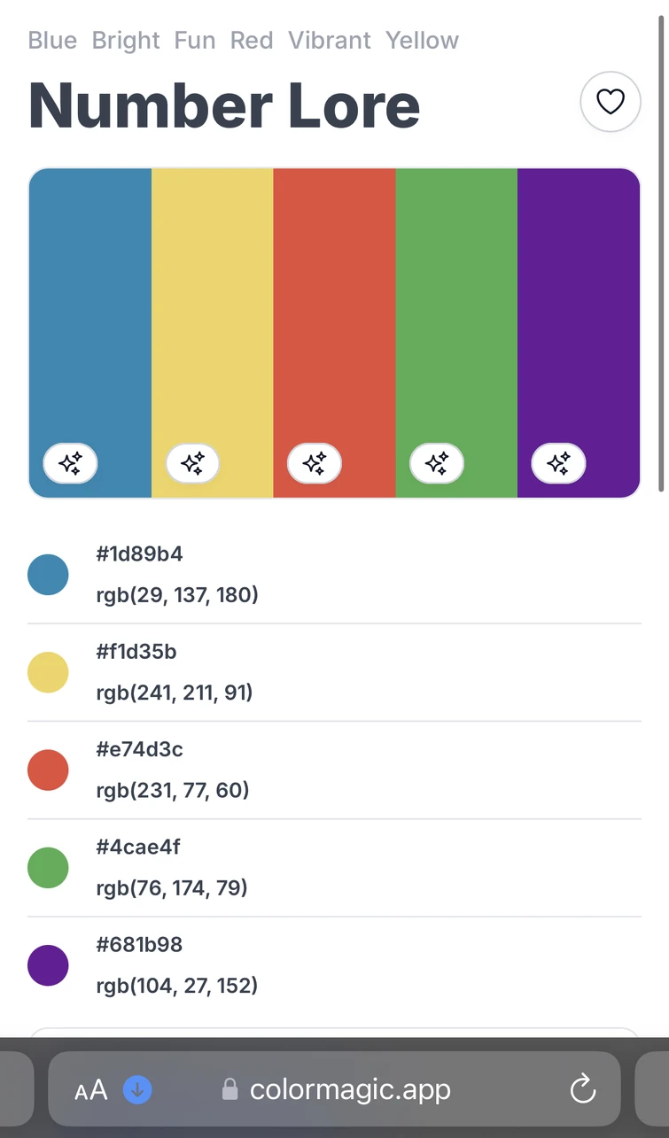
Task: Select the #1d89b4 blue color swatch
Action: click(x=48, y=574)
